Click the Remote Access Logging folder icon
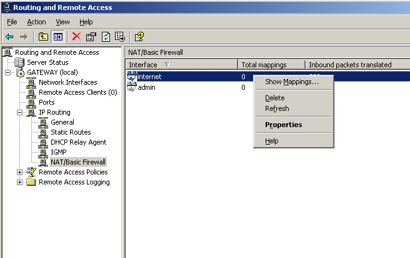 click(31, 182)
